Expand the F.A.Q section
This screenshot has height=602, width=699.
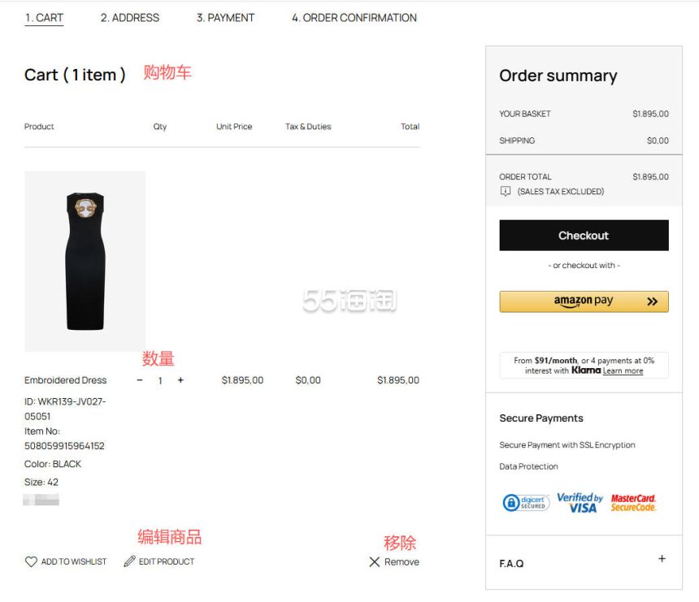coord(662,559)
